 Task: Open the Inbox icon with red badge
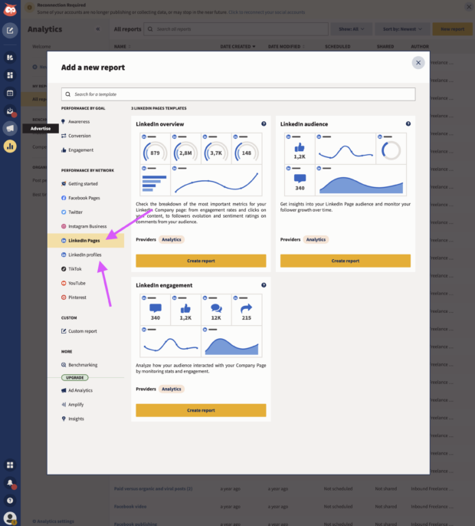point(10,110)
